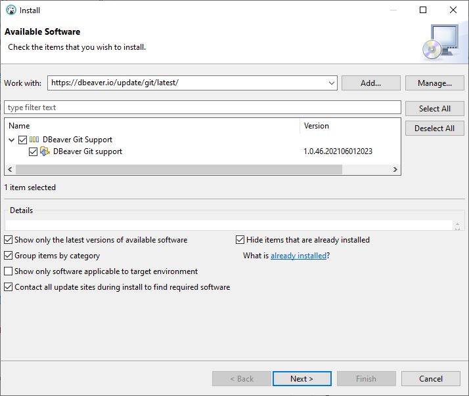Cancel the install dialog
Viewport: 469px width, 396px height.
click(431, 379)
